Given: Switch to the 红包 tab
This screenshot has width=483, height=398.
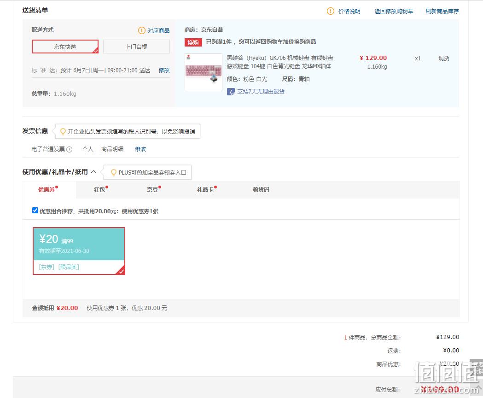Looking at the screenshot, I should pyautogui.click(x=100, y=189).
